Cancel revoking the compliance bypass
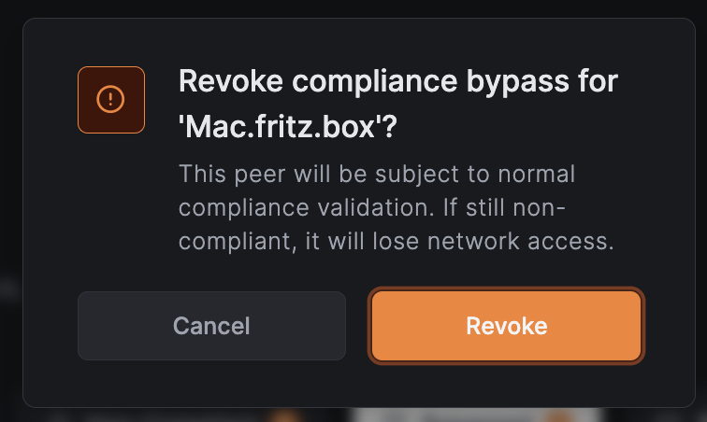 [x=211, y=326]
